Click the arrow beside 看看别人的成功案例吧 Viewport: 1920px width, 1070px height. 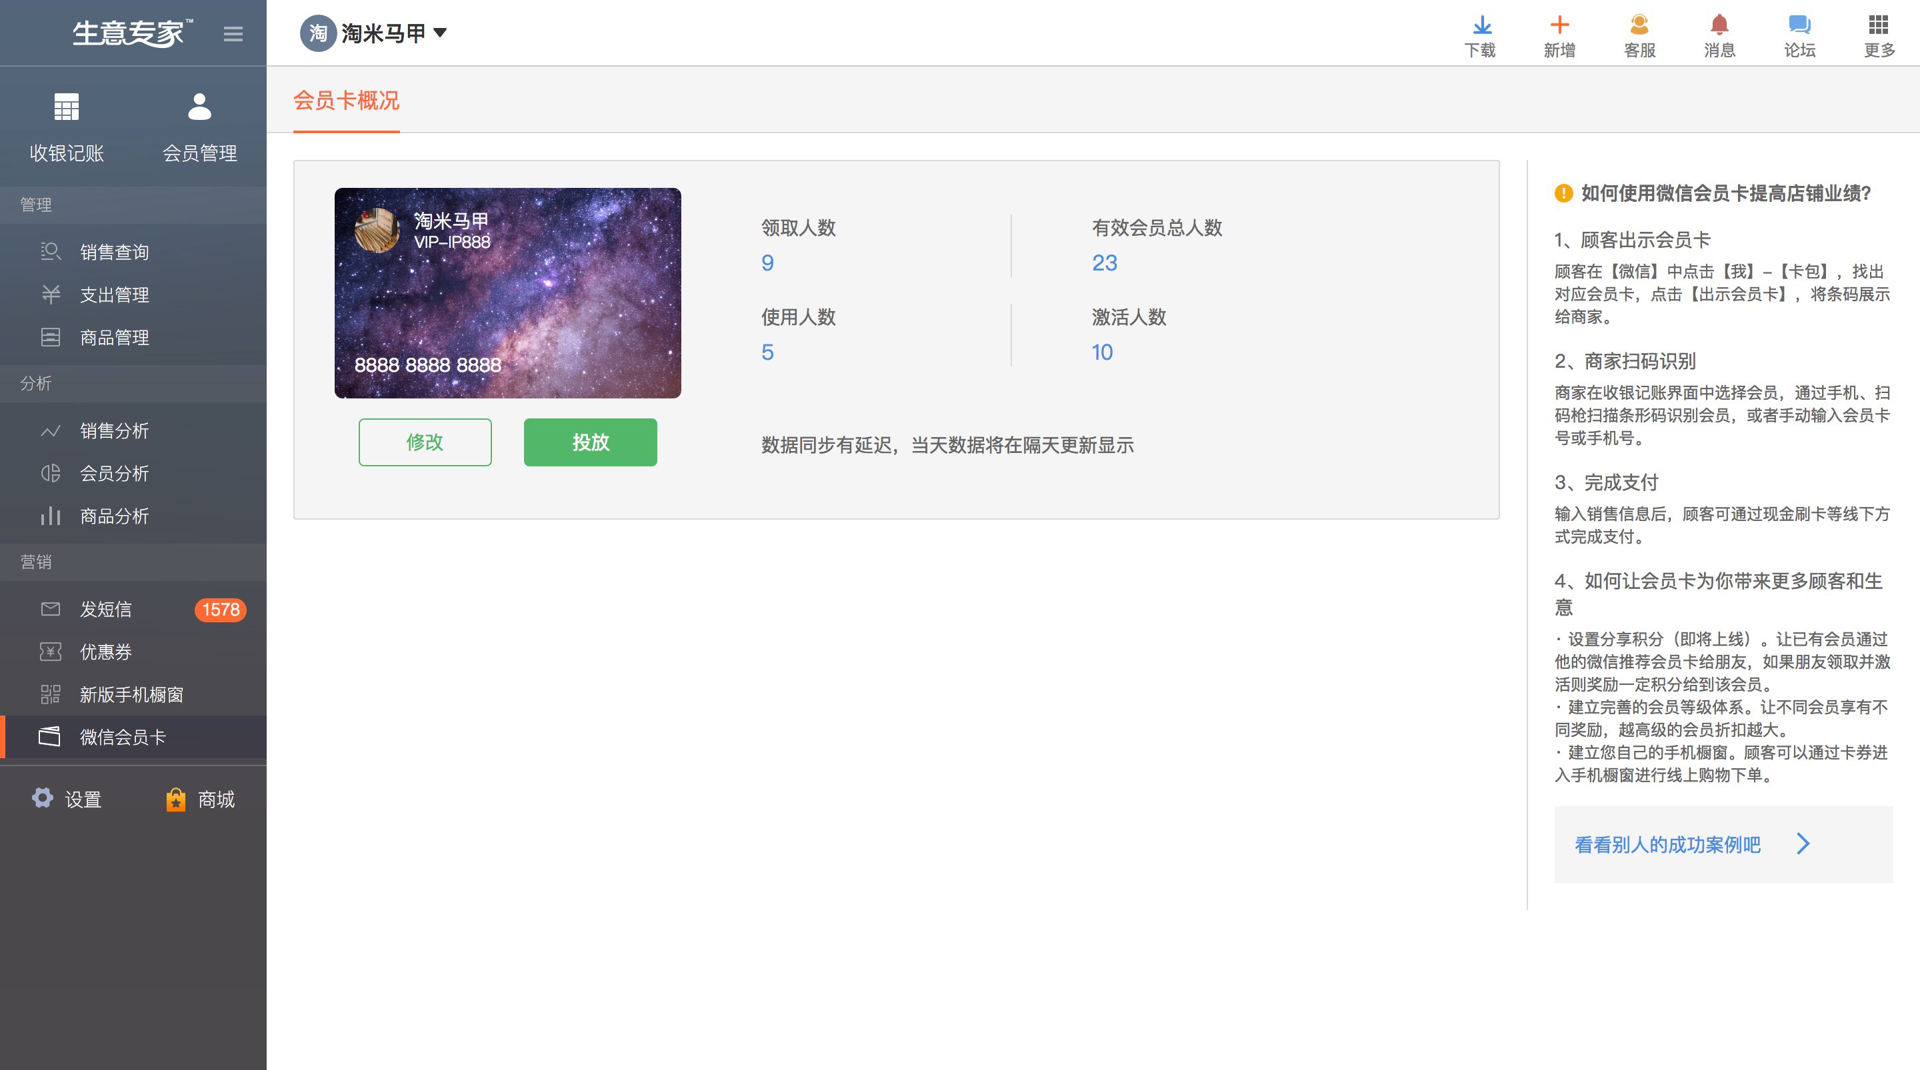point(1802,843)
